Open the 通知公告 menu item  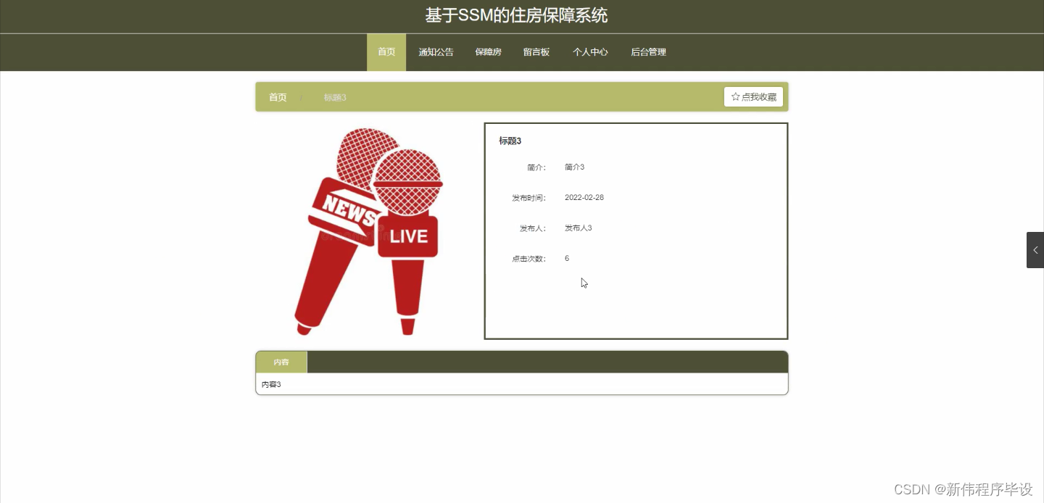[436, 52]
